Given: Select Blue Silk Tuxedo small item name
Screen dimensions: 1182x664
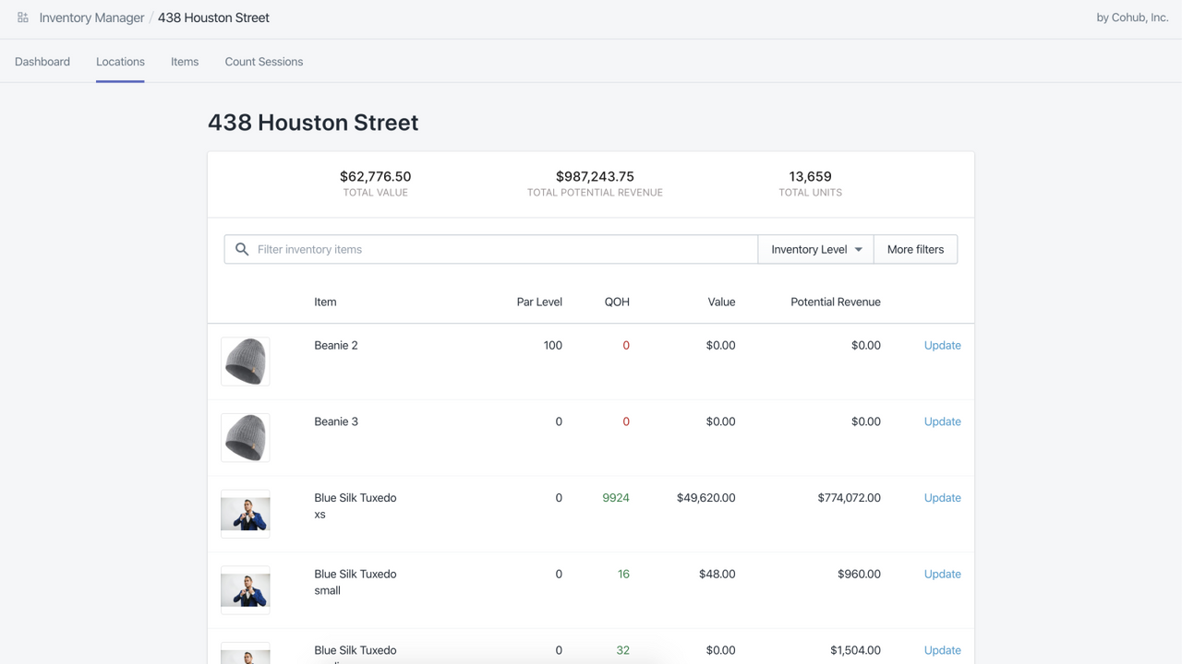Looking at the screenshot, I should (356, 582).
